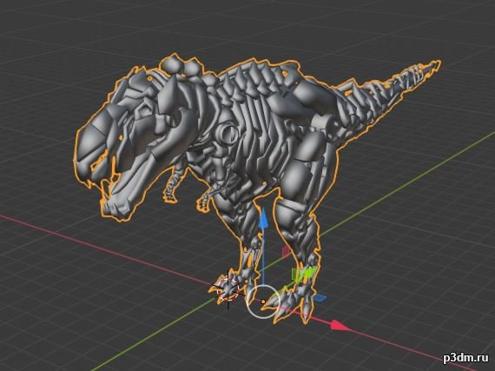
Task: Click the 3D cursor crosshair
Action: 228,288
